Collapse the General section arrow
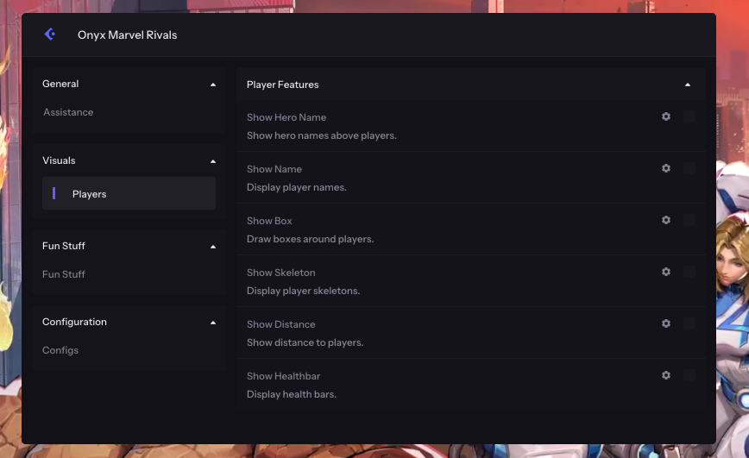This screenshot has height=458, width=749. [213, 85]
